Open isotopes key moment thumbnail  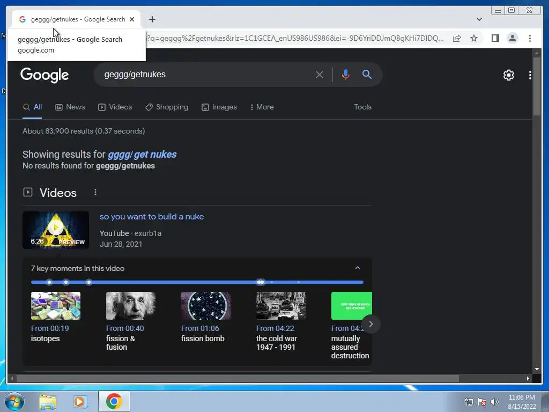coord(56,306)
